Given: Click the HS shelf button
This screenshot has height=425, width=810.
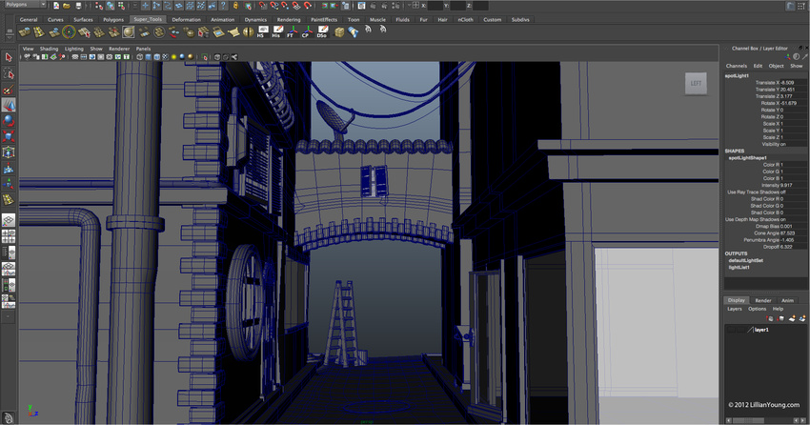Looking at the screenshot, I should pos(263,32).
